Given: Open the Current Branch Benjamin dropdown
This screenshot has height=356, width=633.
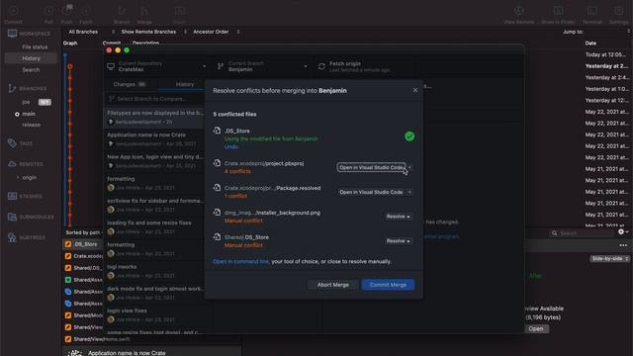Looking at the screenshot, I should 263,66.
